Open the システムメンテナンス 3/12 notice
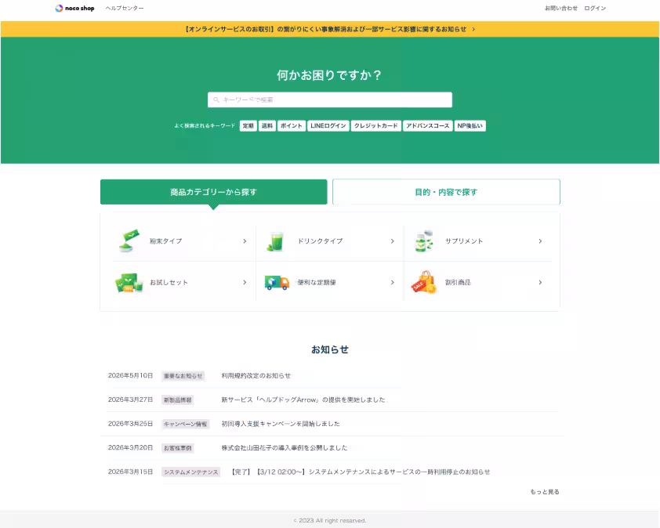The image size is (660, 528). click(361, 472)
